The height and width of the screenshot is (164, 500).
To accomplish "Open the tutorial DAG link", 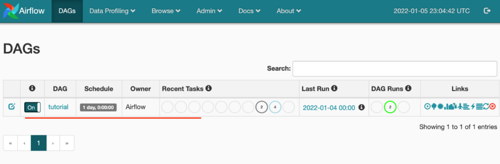I will (x=59, y=107).
